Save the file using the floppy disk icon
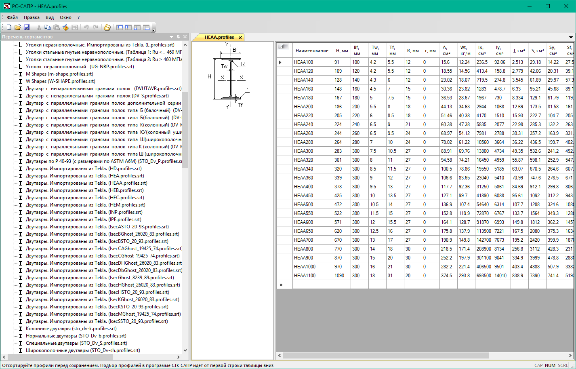The height and width of the screenshot is (369, 576). [27, 27]
